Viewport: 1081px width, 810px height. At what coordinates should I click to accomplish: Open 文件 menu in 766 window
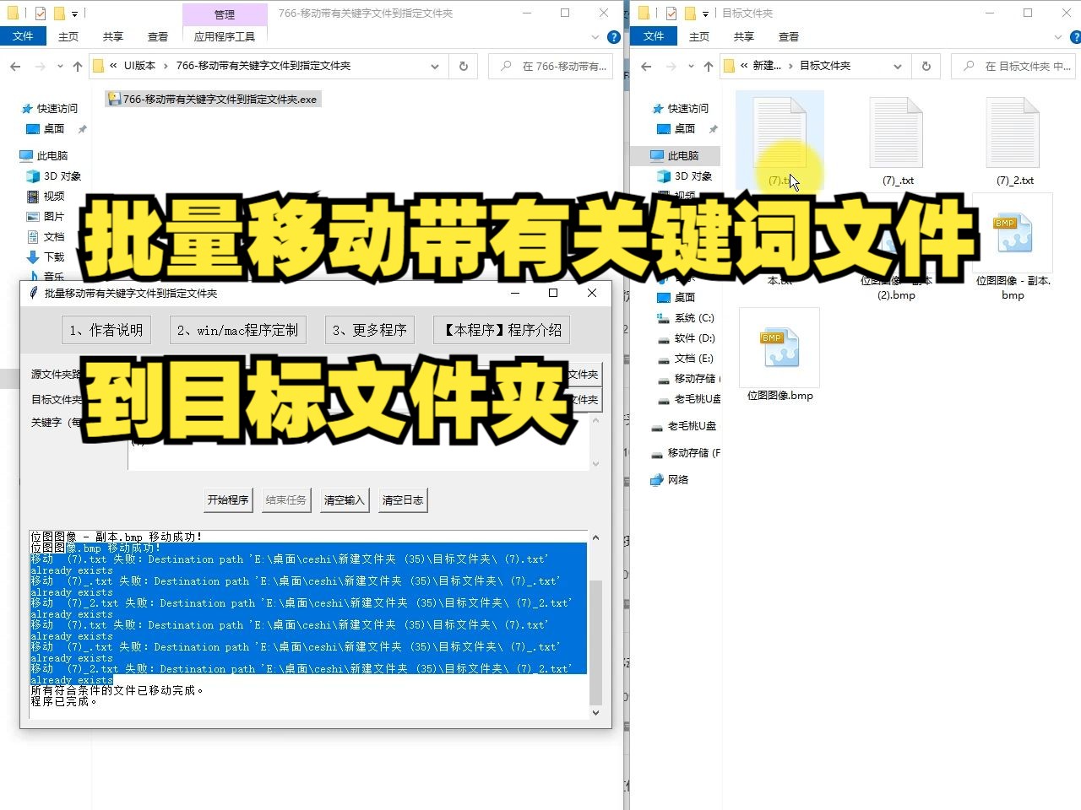(23, 36)
